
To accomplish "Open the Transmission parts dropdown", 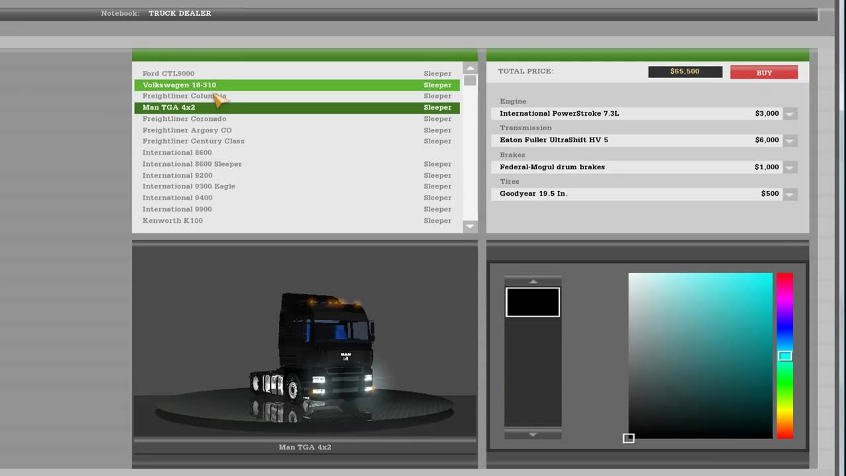I will pyautogui.click(x=789, y=140).
